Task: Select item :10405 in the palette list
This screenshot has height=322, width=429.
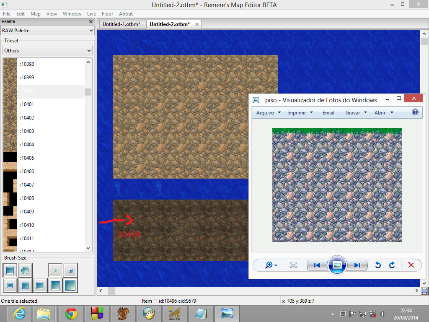Action: (44, 158)
